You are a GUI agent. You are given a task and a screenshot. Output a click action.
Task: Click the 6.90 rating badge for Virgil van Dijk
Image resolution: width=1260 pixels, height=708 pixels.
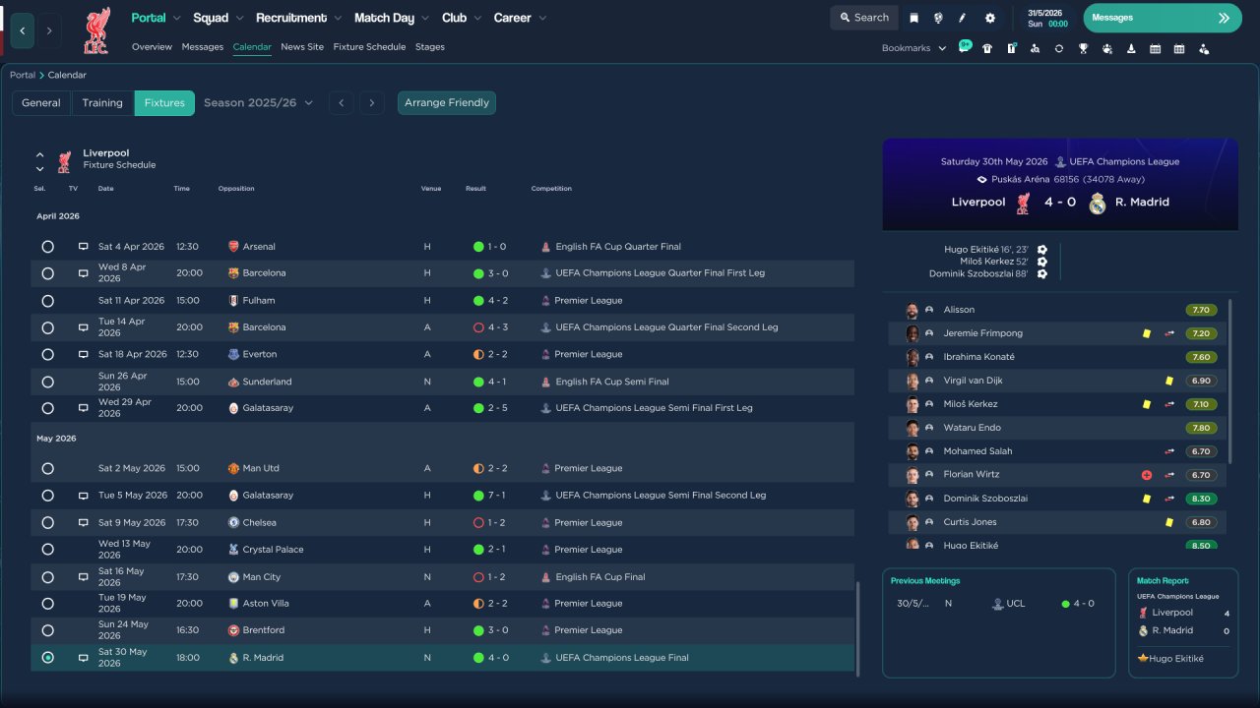tap(1201, 381)
